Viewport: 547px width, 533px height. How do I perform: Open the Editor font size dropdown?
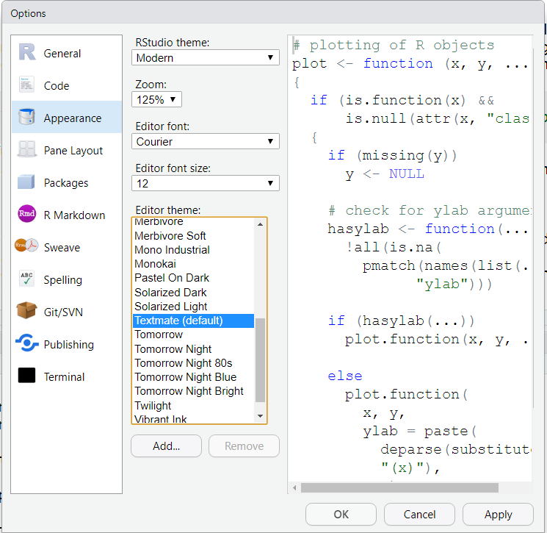point(206,182)
